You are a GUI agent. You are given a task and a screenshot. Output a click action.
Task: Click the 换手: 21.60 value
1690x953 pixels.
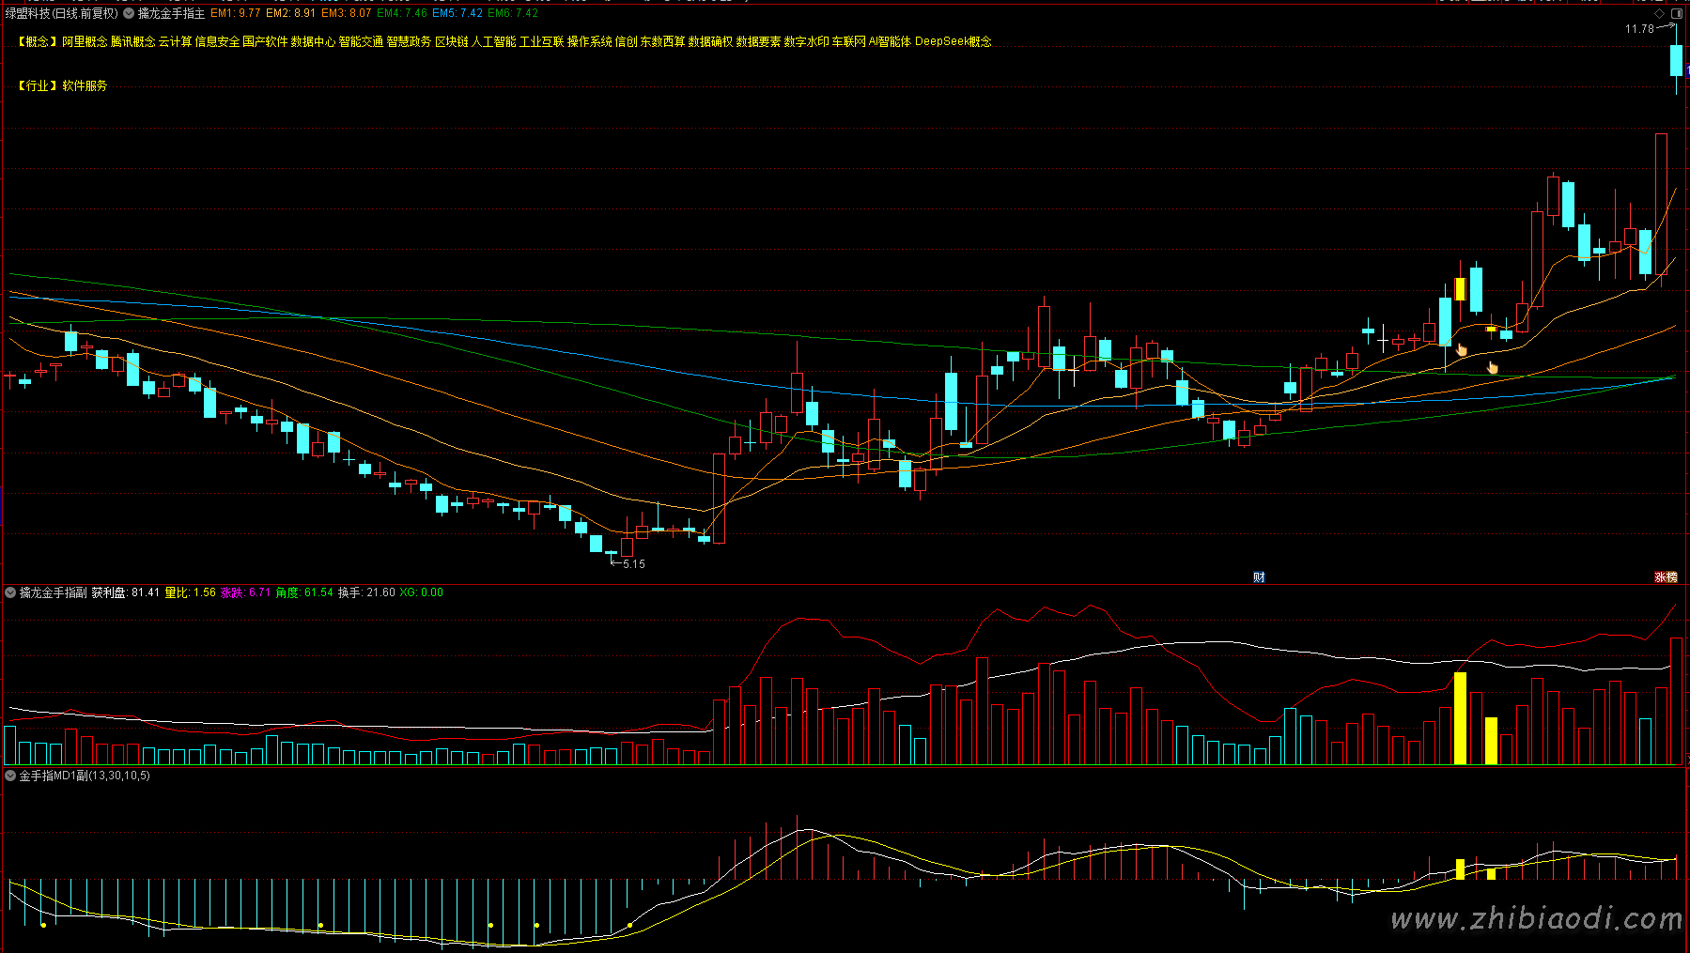(x=366, y=592)
